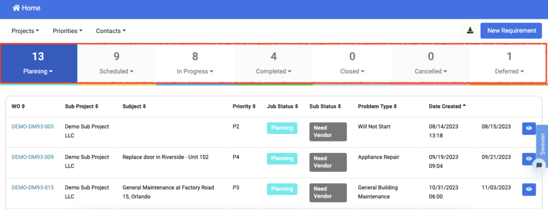Expand the Priorities dropdown menu
This screenshot has height=210, width=548.
tap(67, 30)
